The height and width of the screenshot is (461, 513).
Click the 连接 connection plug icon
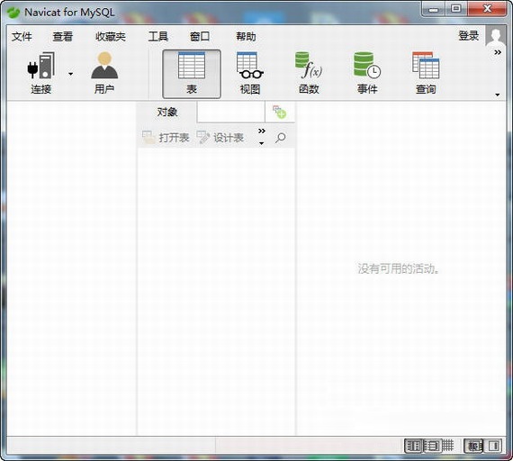41,66
